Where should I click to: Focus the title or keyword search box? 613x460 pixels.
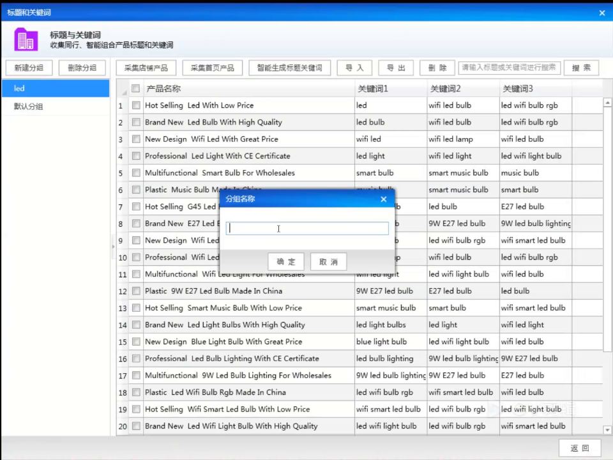(510, 68)
